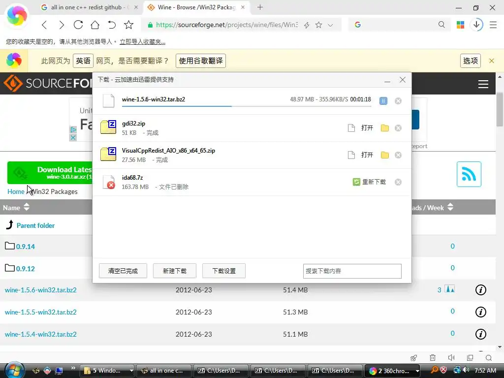The width and height of the screenshot is (504, 378).
Task: Bookmark this page with address bar star
Action: point(318,25)
